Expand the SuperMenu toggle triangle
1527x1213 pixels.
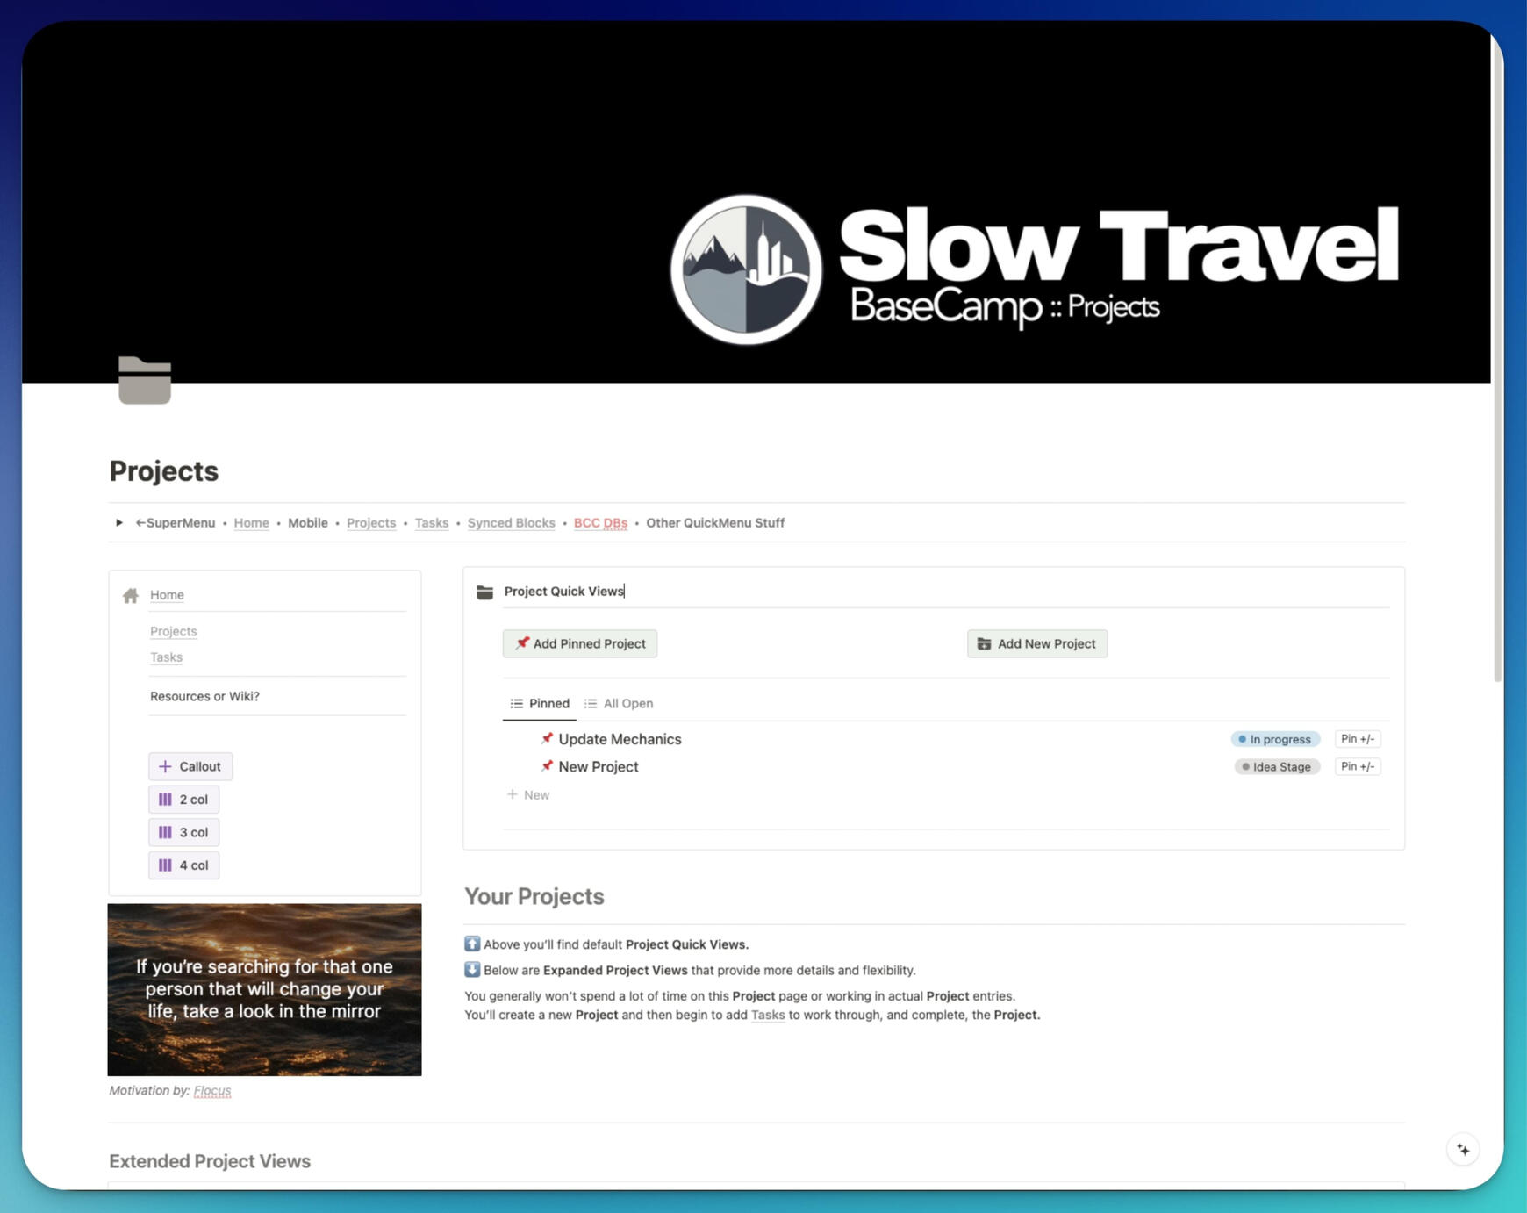click(x=119, y=523)
